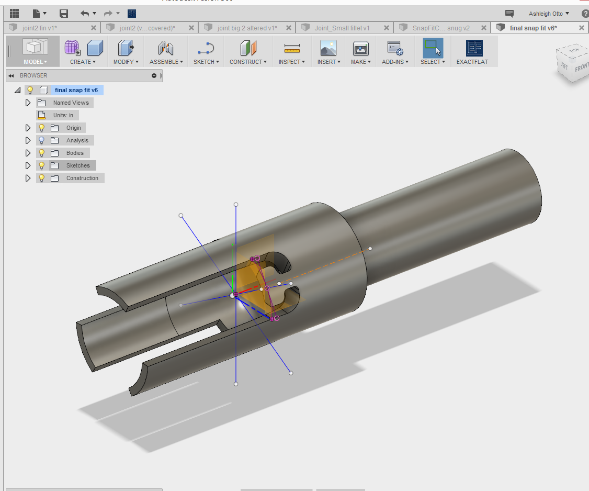Switch to the Joint_Small fillet v1 tab

[342, 28]
